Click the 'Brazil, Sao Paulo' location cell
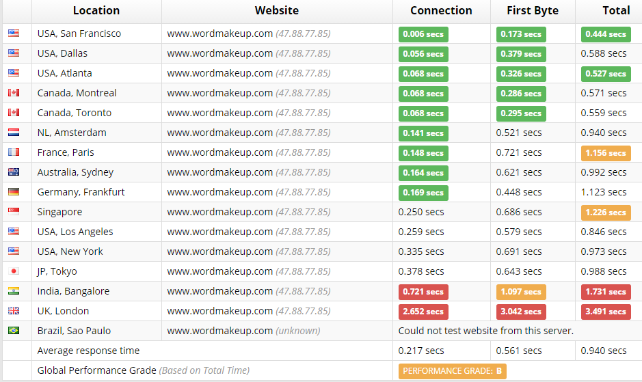 tap(96, 331)
